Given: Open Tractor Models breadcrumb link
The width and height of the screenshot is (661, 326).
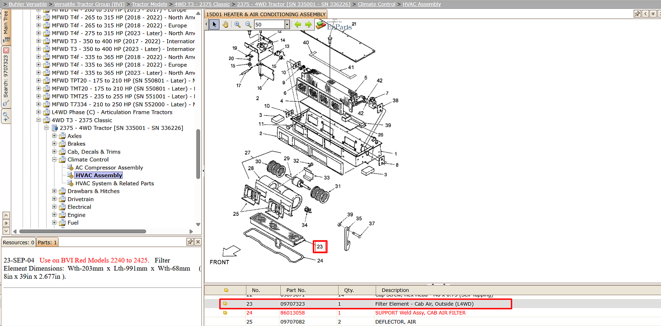Looking at the screenshot, I should 150,4.
